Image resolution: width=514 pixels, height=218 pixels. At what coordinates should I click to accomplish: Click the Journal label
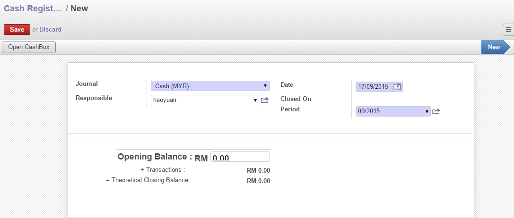(x=87, y=84)
